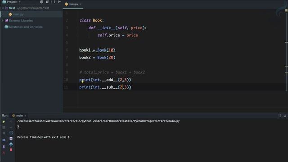Click the Restore layout icon in Run panel
The width and height of the screenshot is (288, 162).
click(4, 140)
